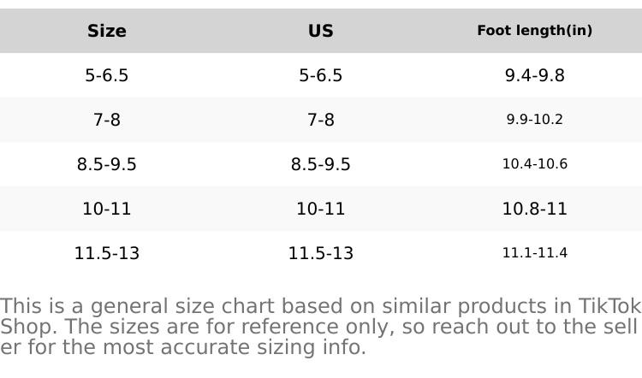642x378 pixels.
Task: Click the 11.1-11.4 foot length cell
Action: coord(535,253)
